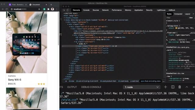Click the rating stars on Sony WX-5 card

[x=41, y=84]
